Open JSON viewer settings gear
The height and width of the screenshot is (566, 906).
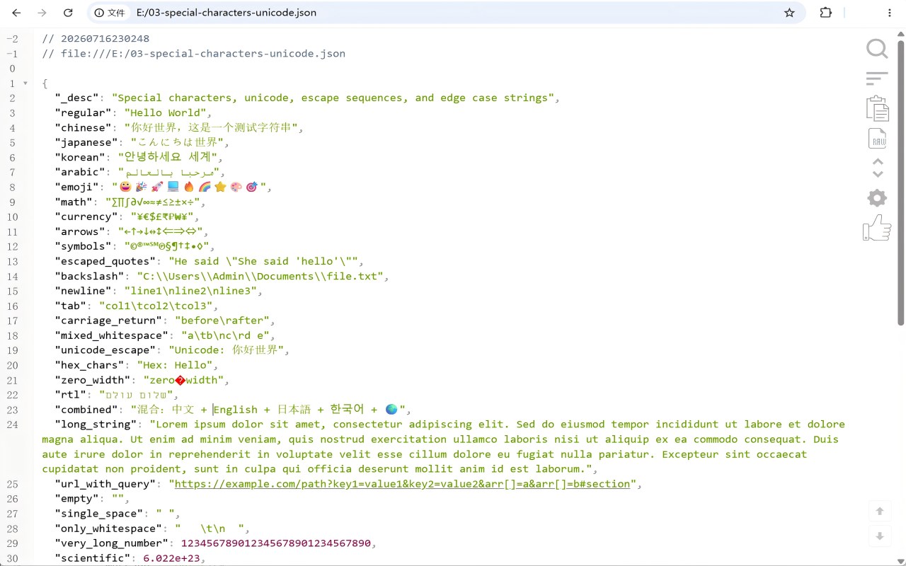(x=877, y=197)
